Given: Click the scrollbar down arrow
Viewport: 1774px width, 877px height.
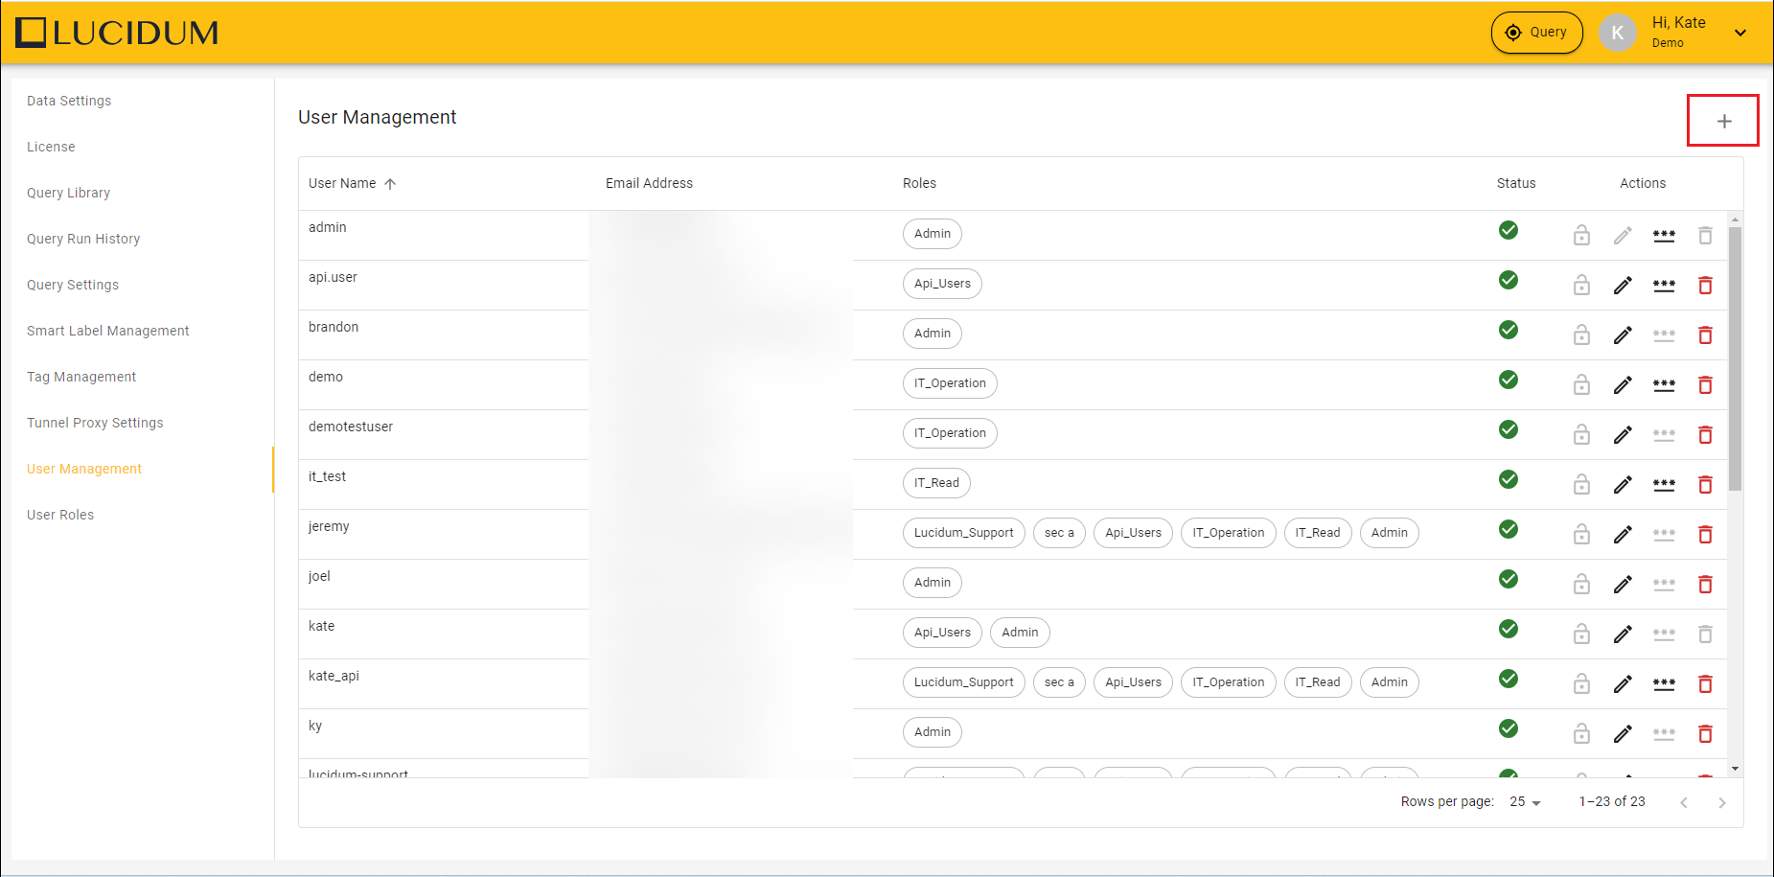Looking at the screenshot, I should pos(1735,769).
